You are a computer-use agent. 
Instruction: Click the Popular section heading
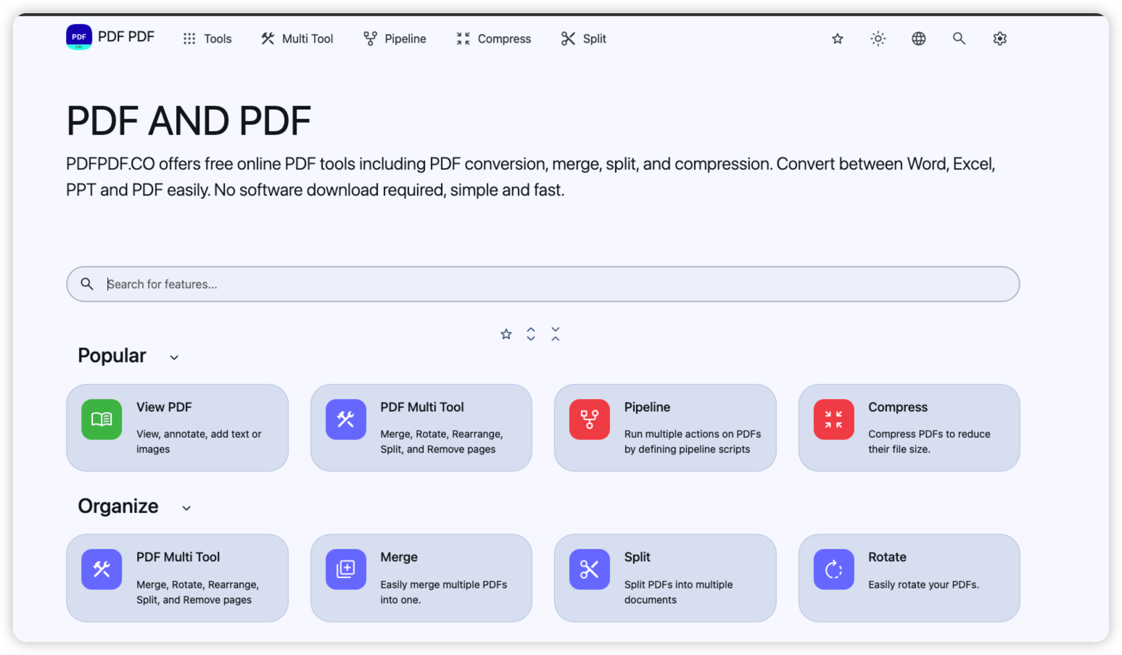112,356
